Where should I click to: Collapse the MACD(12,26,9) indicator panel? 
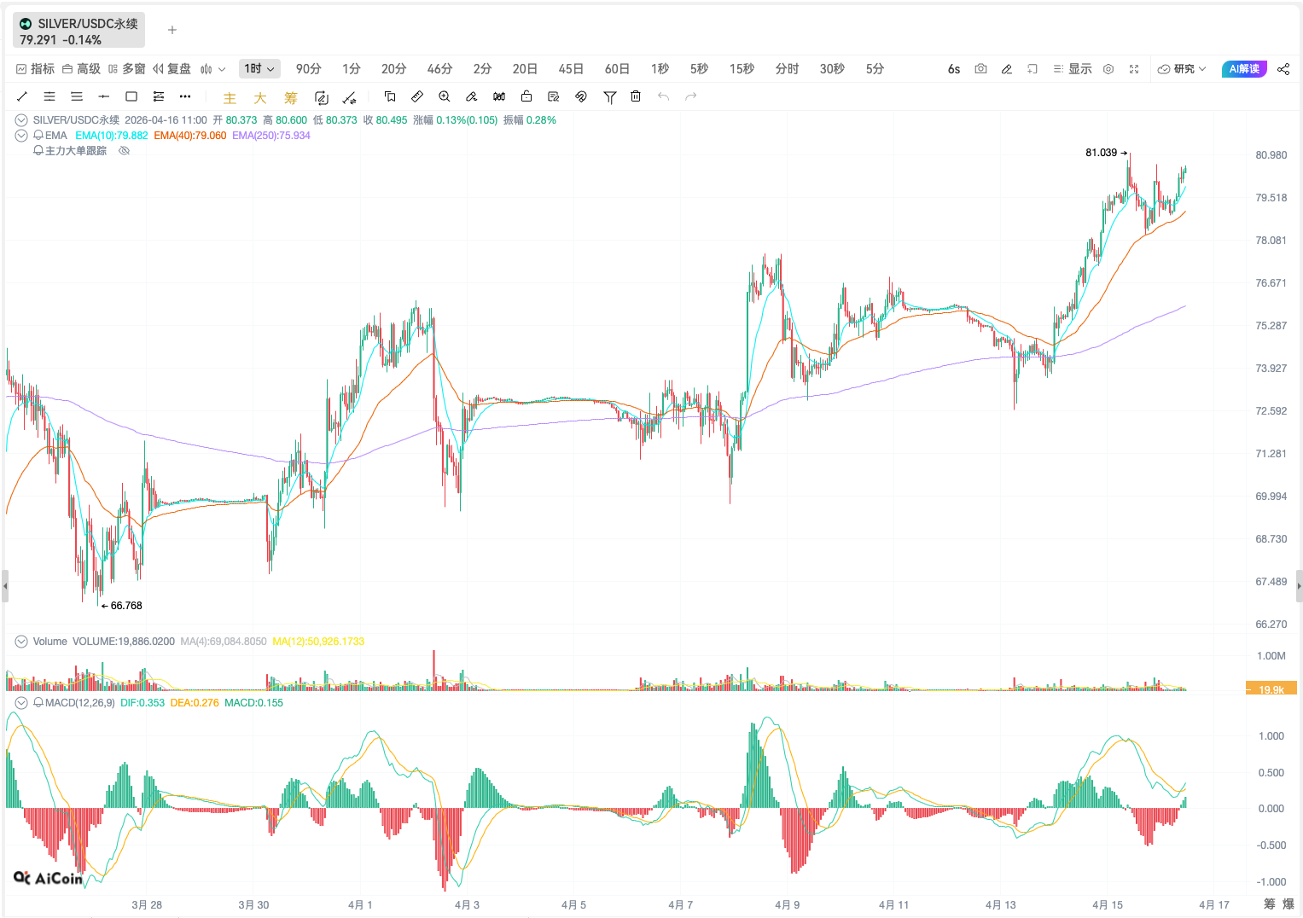pyautogui.click(x=21, y=703)
